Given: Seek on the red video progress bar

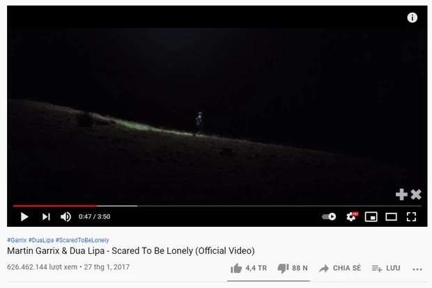Looking at the screenshot, I should pos(217,205).
